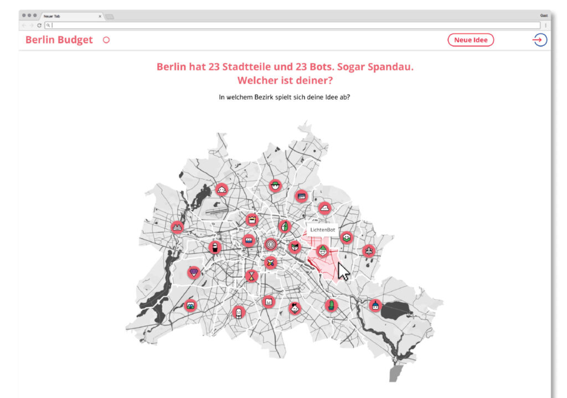
Task: Open the browser three-dot menu
Action: coord(546,25)
